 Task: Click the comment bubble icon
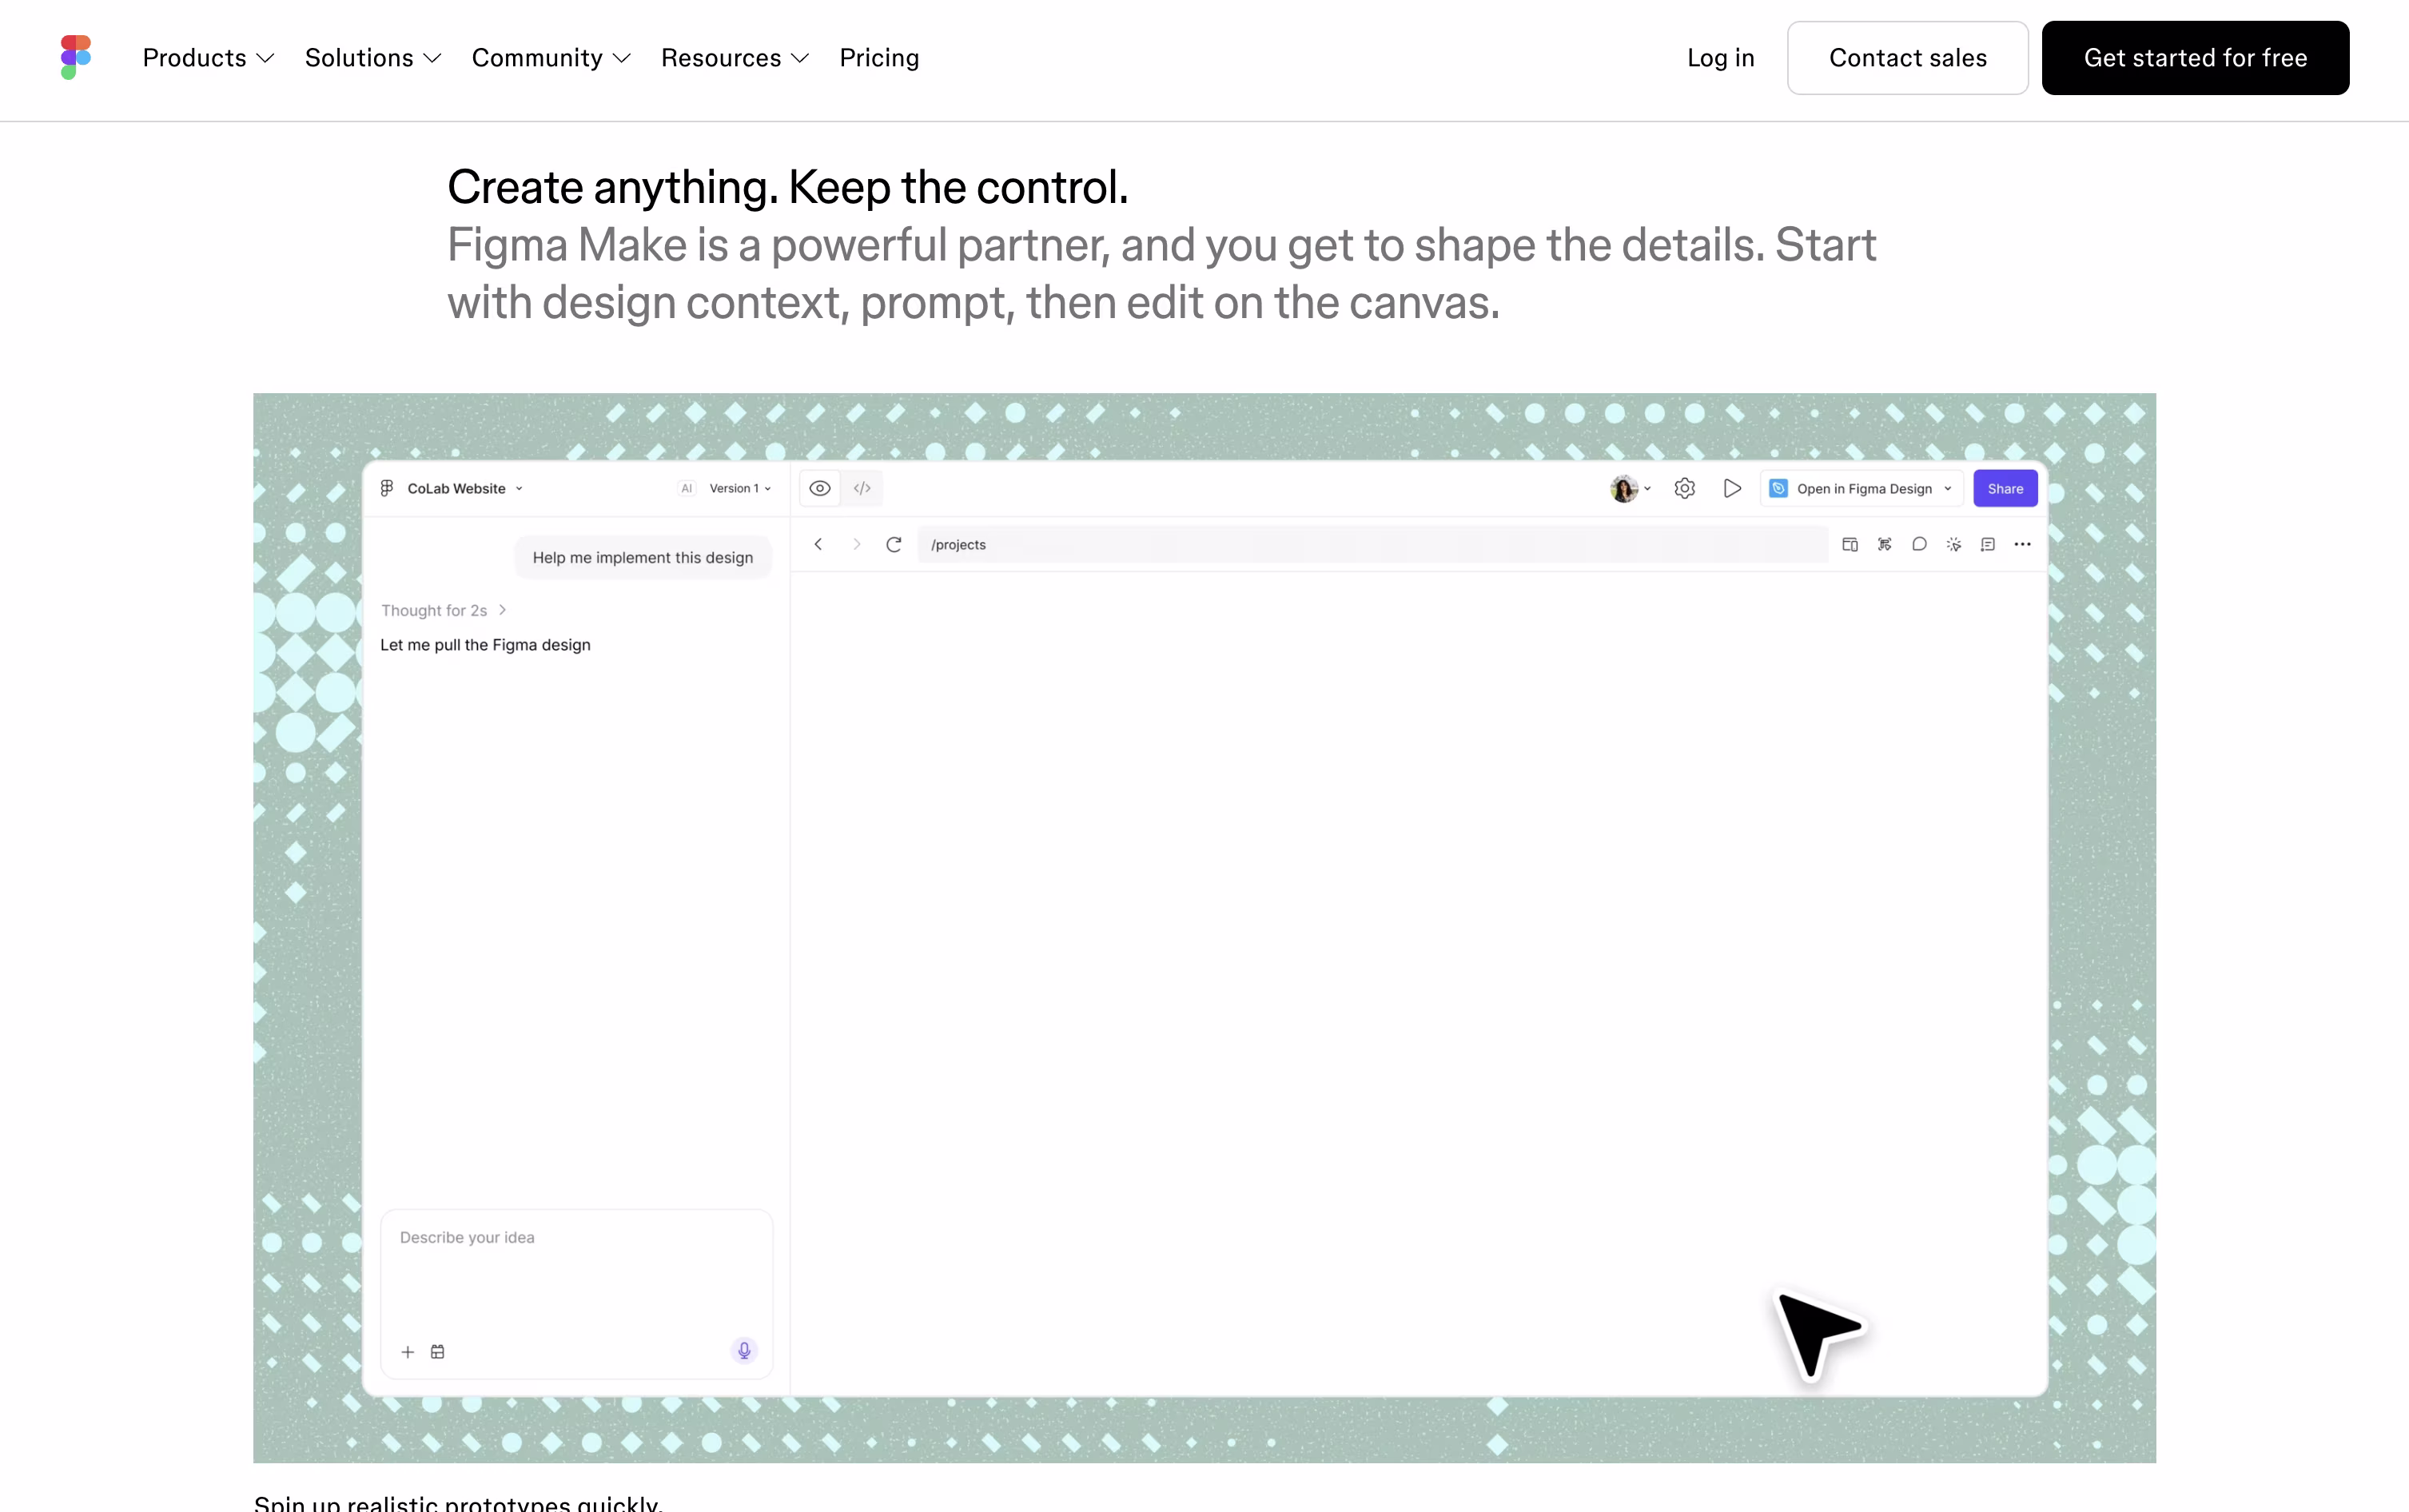[x=1919, y=544]
